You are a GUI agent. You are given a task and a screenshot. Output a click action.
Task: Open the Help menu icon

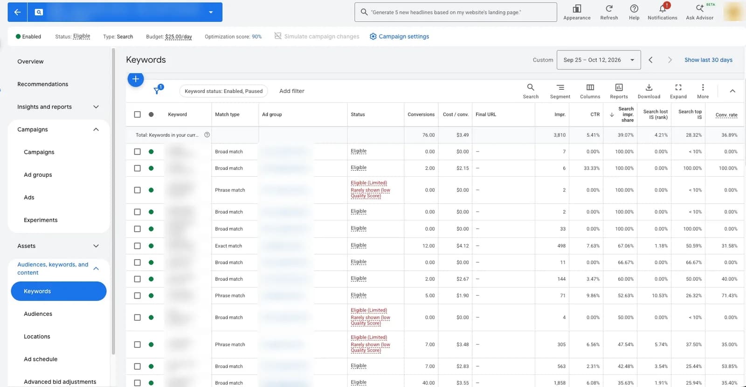click(x=634, y=12)
